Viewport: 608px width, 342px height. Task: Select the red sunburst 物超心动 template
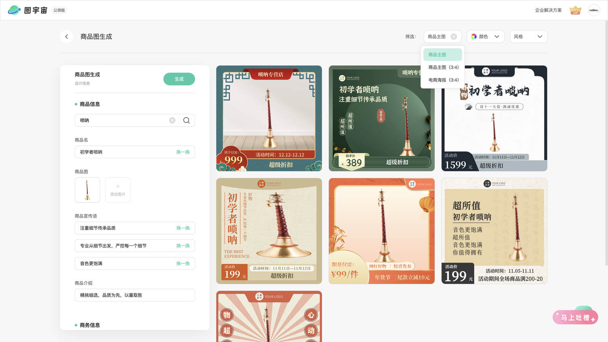click(269, 316)
